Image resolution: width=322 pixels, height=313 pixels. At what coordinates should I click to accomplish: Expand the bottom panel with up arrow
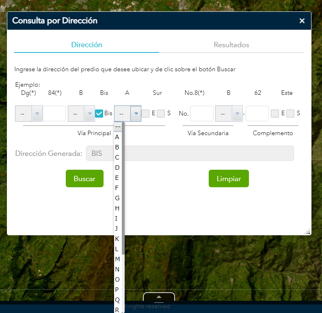click(x=159, y=297)
